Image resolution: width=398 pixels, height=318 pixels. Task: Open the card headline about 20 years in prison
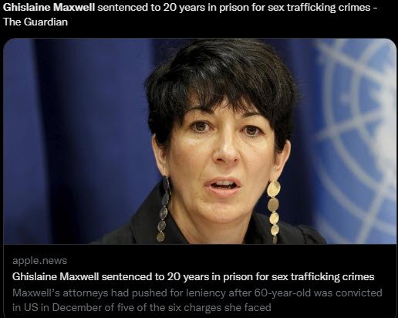click(x=193, y=276)
